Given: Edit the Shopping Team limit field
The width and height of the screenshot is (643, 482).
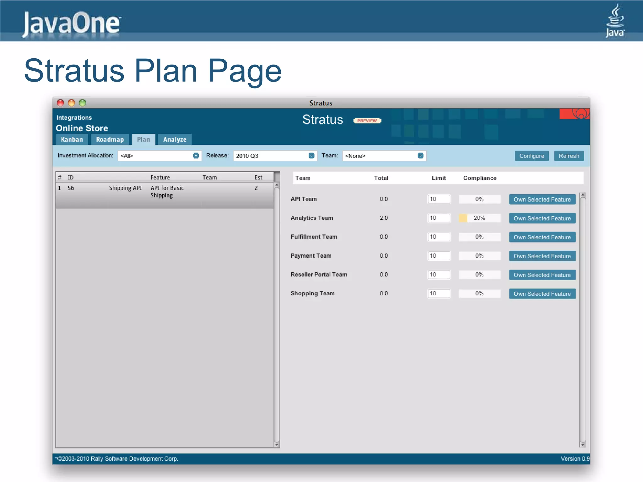Looking at the screenshot, I should [439, 293].
